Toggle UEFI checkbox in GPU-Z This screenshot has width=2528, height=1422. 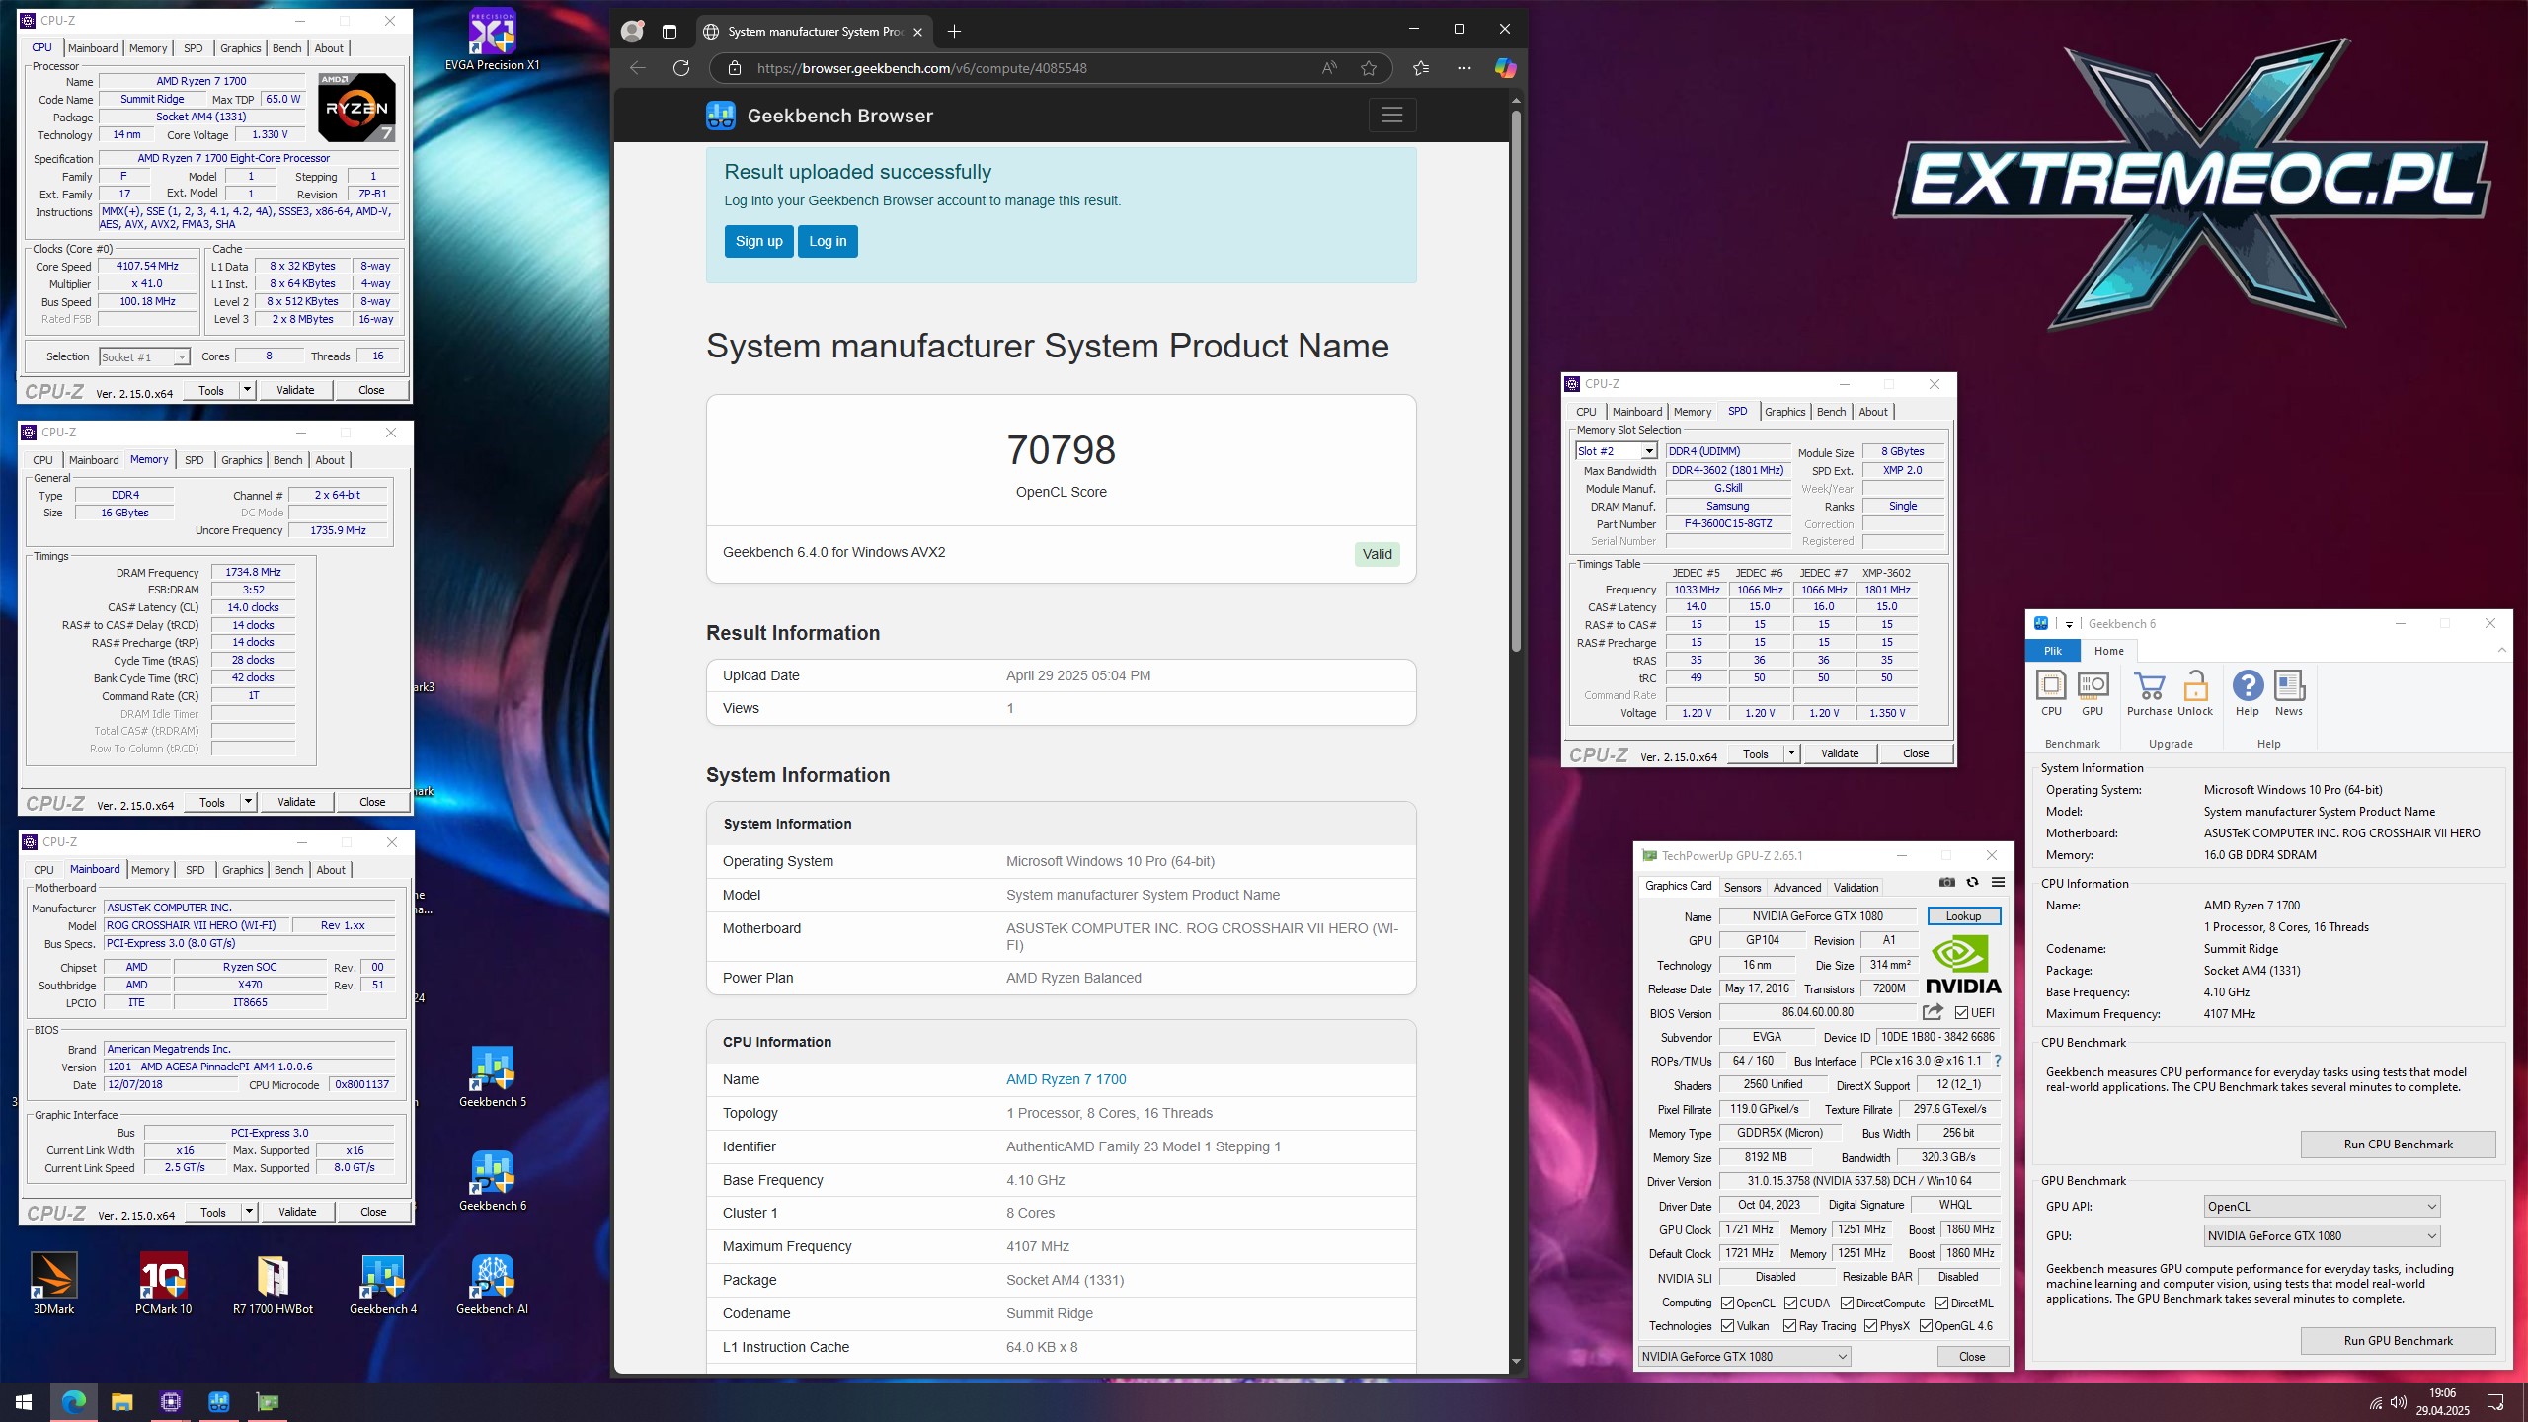pos(1961,1012)
